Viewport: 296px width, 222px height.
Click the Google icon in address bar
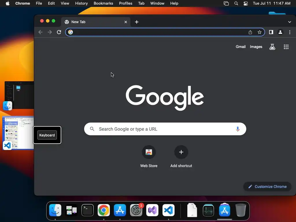pos(71,32)
